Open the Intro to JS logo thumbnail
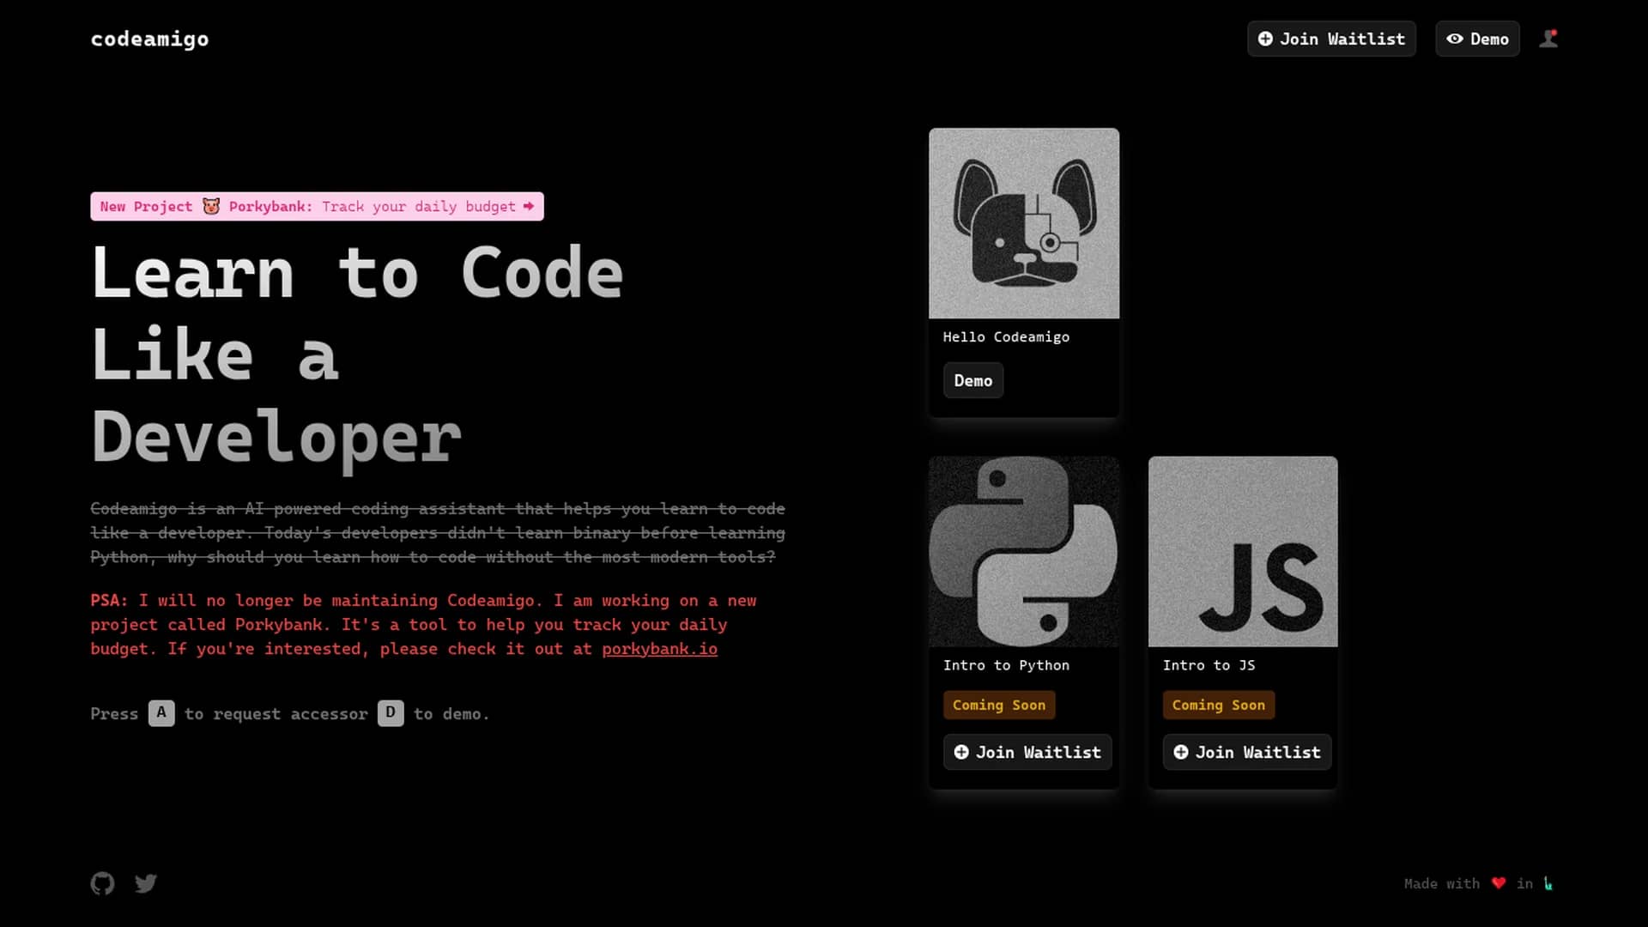 (x=1243, y=551)
